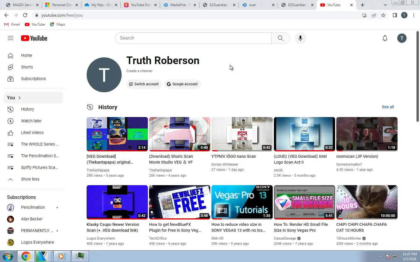Open Subscriptions from sidebar
Screen dimensions: 420x262
pos(33,79)
